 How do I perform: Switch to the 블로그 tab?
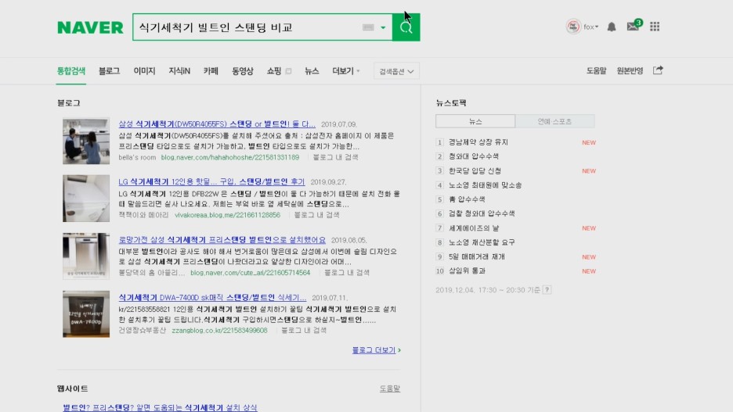pos(109,71)
